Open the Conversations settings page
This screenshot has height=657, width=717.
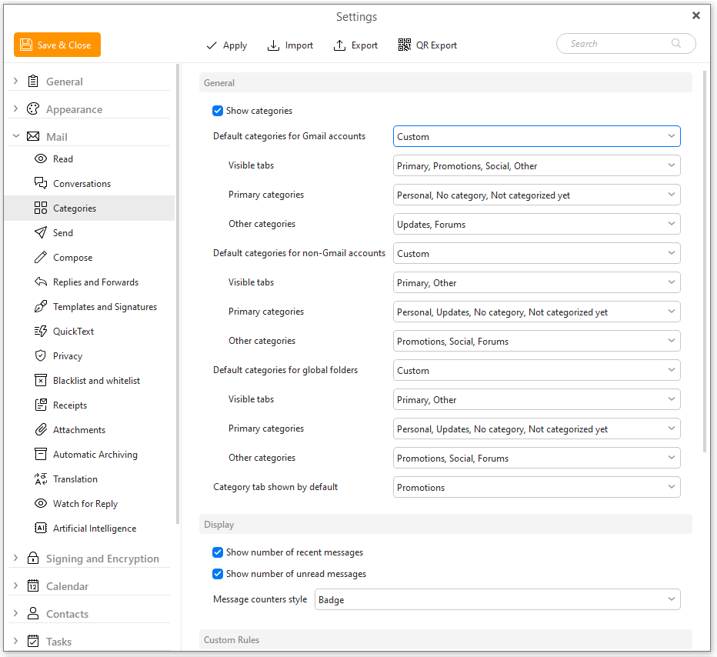(x=89, y=183)
